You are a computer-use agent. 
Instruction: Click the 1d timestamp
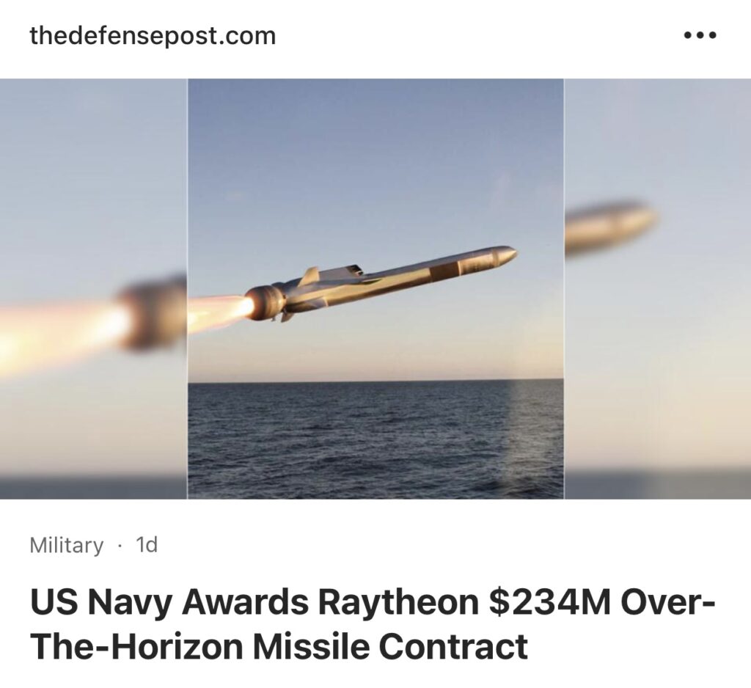147,545
